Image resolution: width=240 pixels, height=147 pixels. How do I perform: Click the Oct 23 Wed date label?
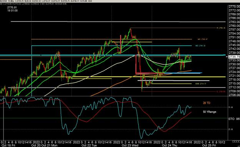click(x=130, y=145)
